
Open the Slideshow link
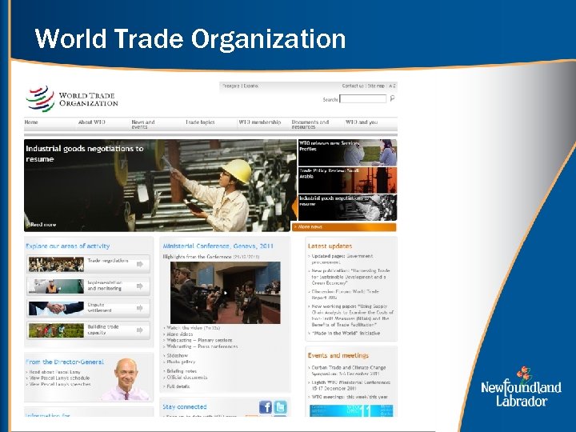point(178,355)
